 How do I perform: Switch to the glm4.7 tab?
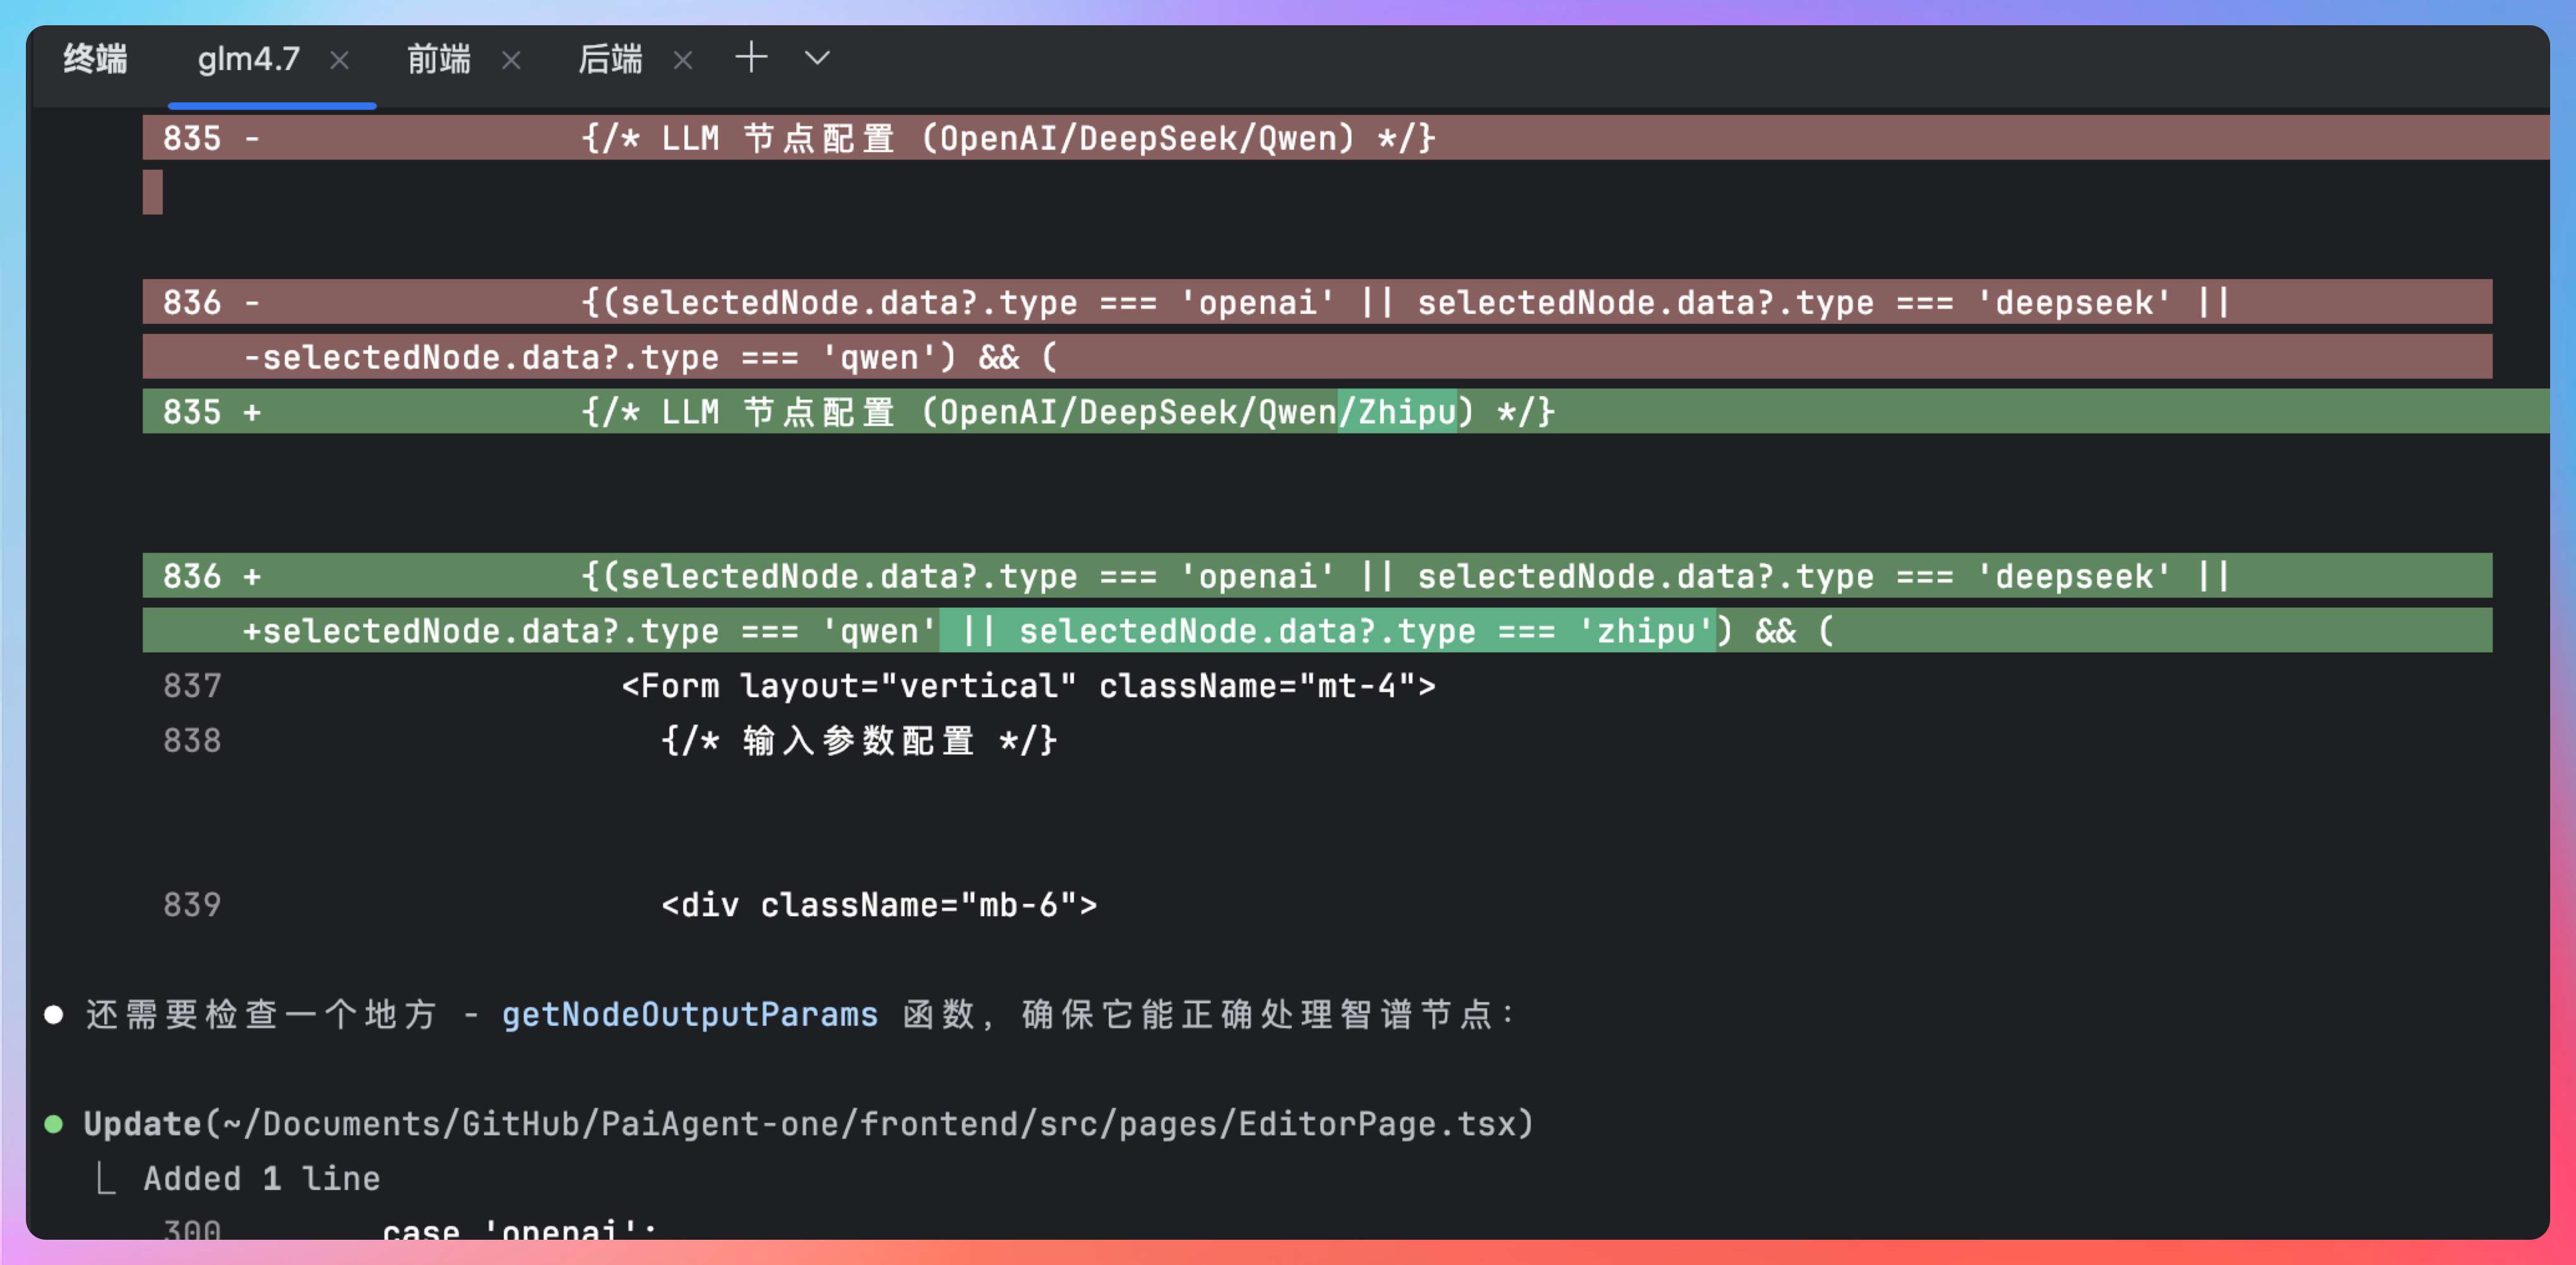248,60
